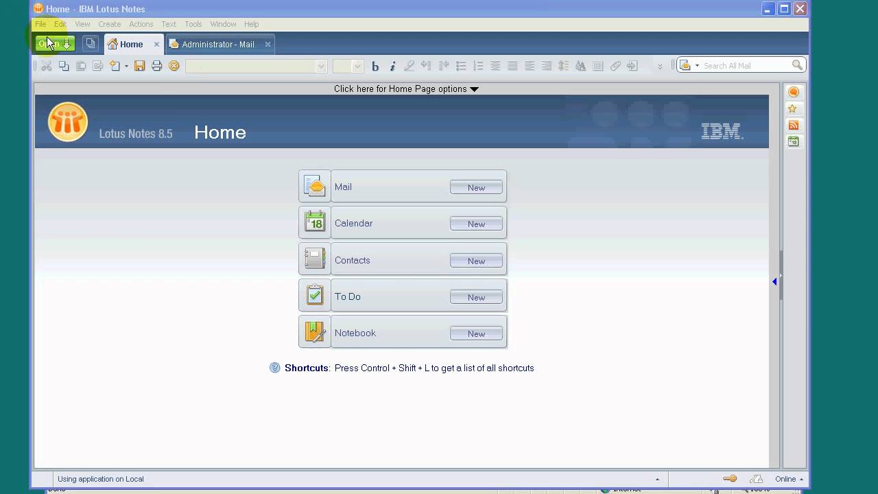Click New button for To Do

pos(476,297)
